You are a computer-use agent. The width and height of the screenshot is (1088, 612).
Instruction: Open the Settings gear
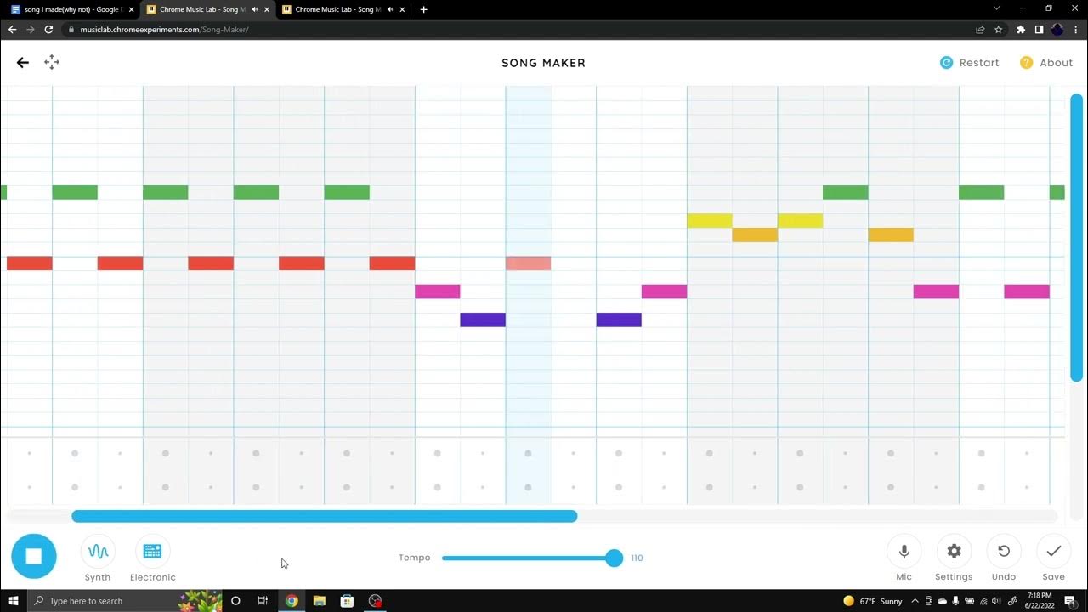tap(954, 559)
